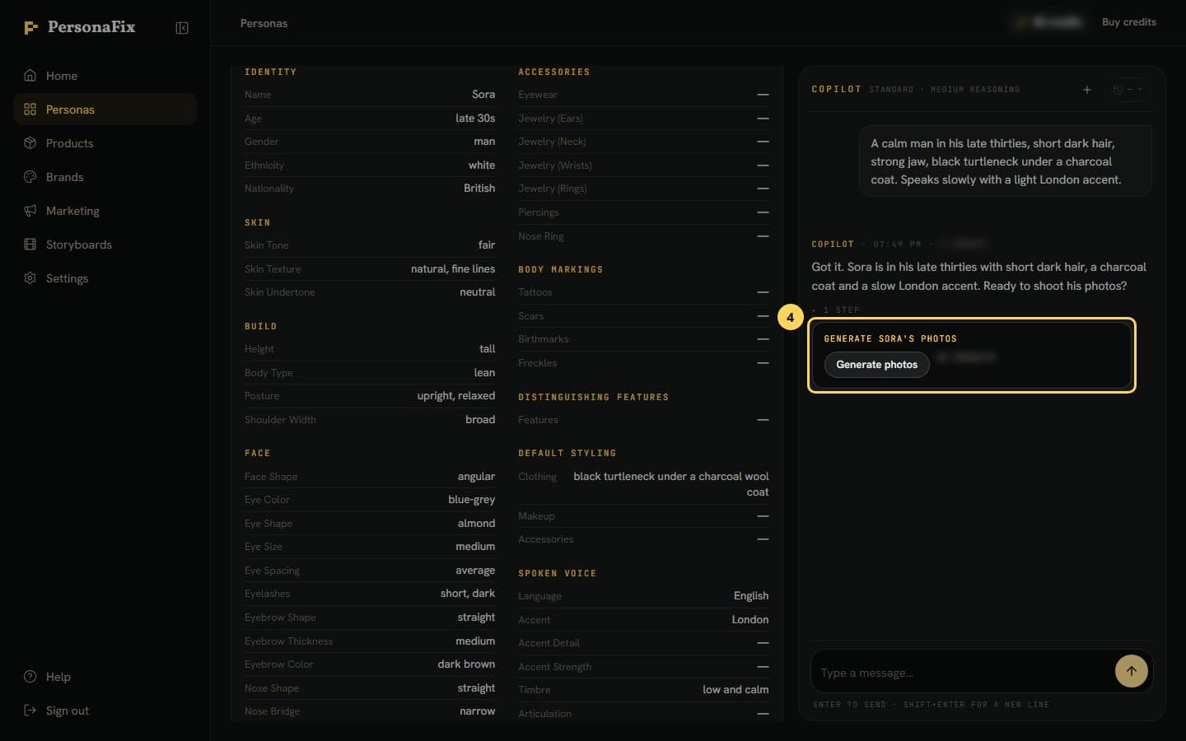Click the Clothing value black turtleneck text
Screen dimensions: 1186x741
(x=671, y=484)
